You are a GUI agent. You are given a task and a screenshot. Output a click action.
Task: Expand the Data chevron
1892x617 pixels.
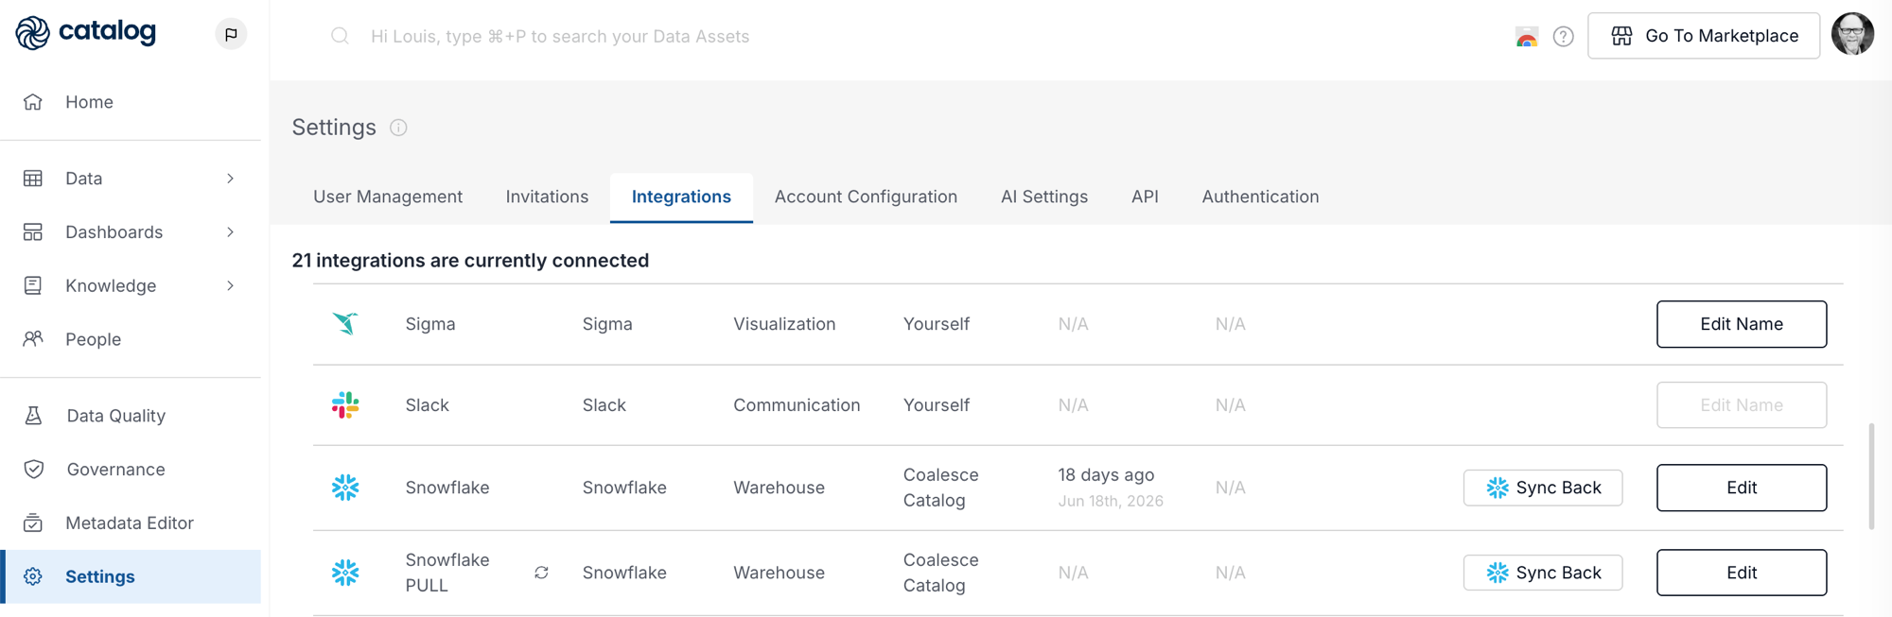tap(231, 179)
